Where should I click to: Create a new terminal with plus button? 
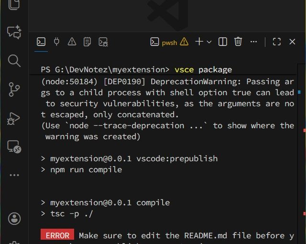pyautogui.click(x=199, y=42)
